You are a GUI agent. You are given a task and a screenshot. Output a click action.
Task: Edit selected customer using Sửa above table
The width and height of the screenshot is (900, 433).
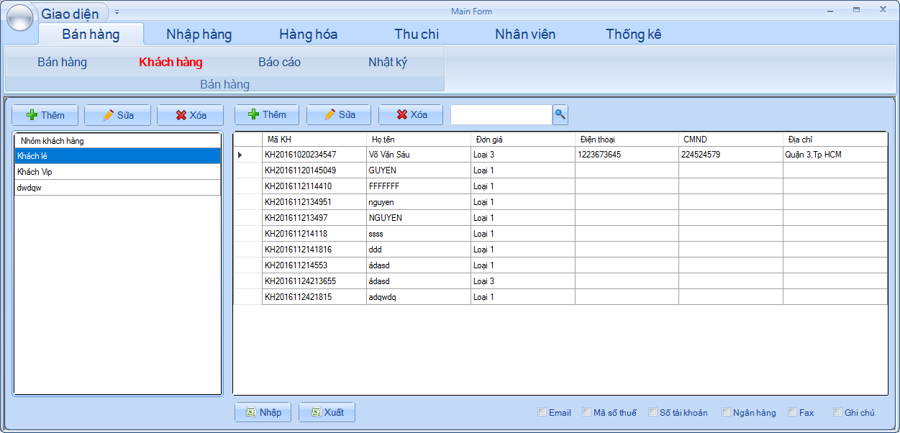coord(339,114)
